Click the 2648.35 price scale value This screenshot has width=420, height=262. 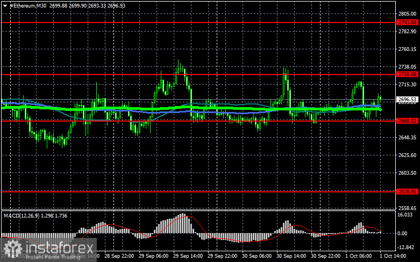click(x=408, y=137)
